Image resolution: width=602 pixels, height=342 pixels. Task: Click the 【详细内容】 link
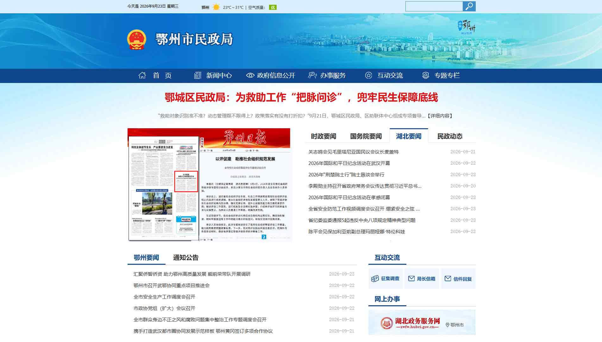click(x=440, y=116)
